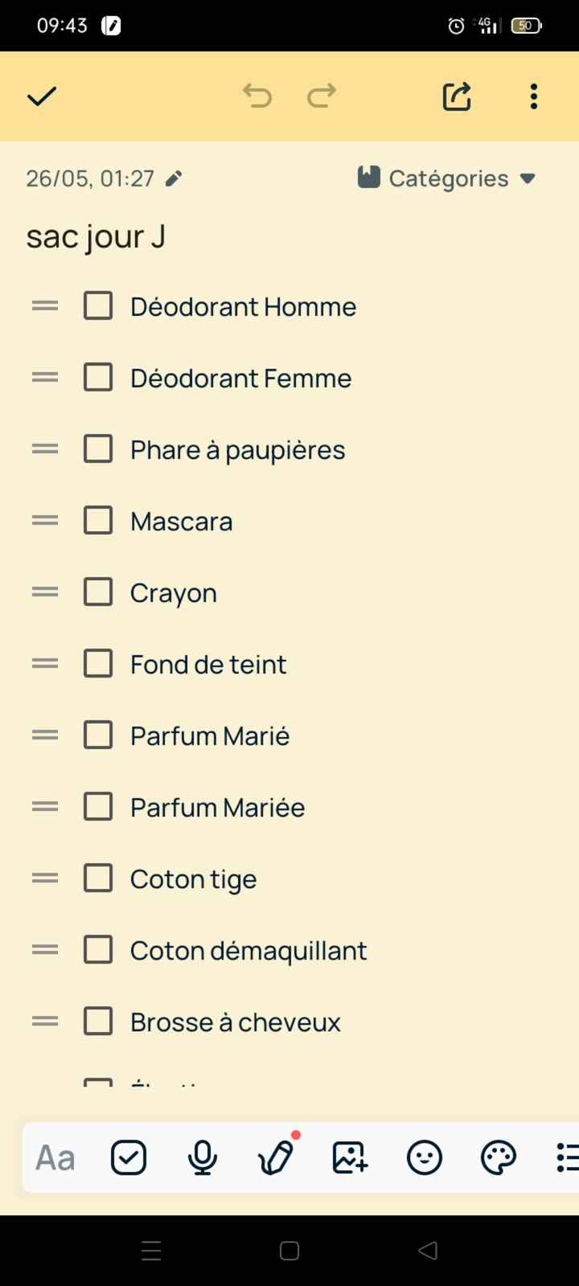Select the drawing pen tool

pyautogui.click(x=276, y=1158)
